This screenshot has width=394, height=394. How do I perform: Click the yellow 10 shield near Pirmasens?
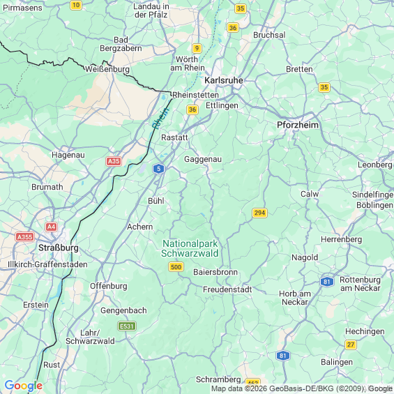pos(76,5)
